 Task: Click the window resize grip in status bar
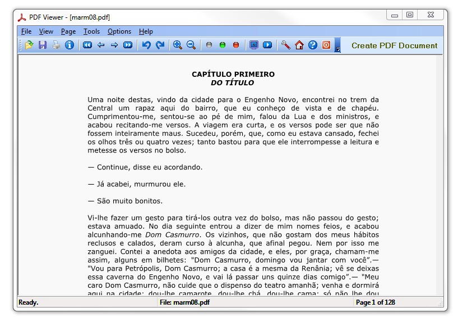[440, 304]
